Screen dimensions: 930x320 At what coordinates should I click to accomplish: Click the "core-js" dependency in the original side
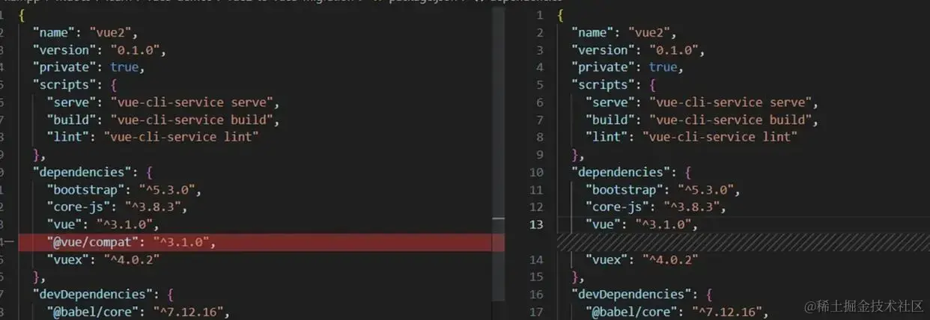[x=117, y=207]
